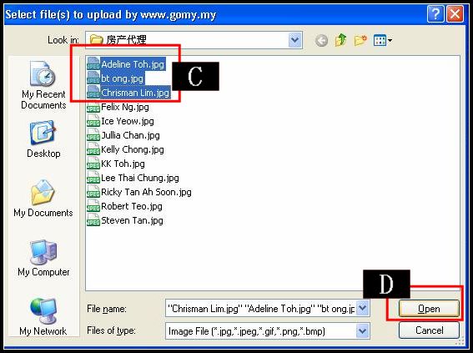
Task: Click the Back navigation arrow icon
Action: (321, 40)
